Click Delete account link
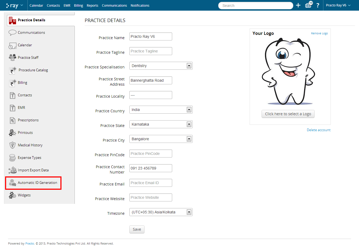Image resolution: width=359 pixels, height=248 pixels. [x=319, y=130]
